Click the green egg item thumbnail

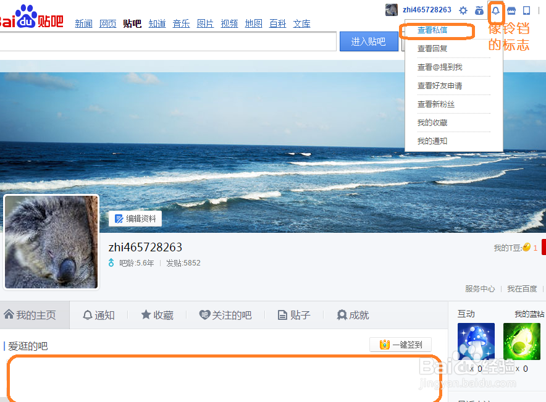tap(522, 341)
